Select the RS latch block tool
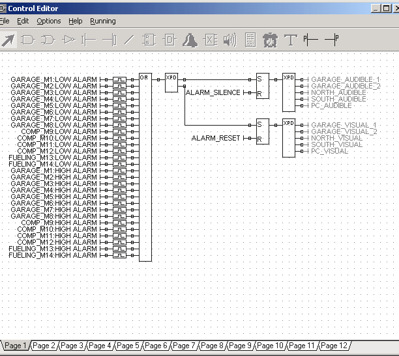Image resolution: width=399 pixels, height=356 pixels. coord(149,40)
